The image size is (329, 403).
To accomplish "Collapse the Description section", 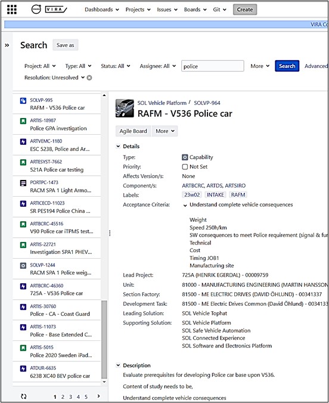I will point(118,365).
